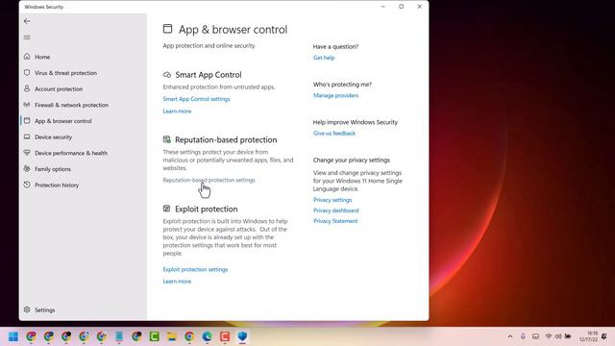Open Privacy dashboard link

[335, 210]
